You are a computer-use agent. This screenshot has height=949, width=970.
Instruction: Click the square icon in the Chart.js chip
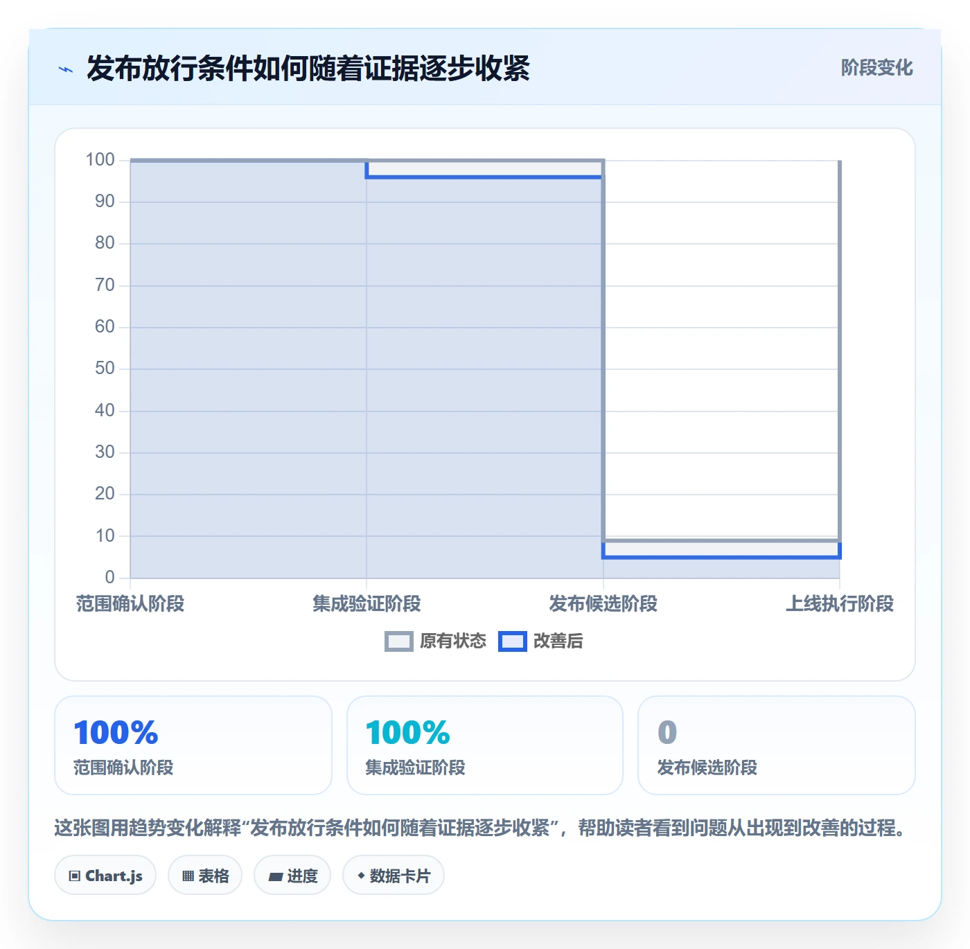point(75,876)
